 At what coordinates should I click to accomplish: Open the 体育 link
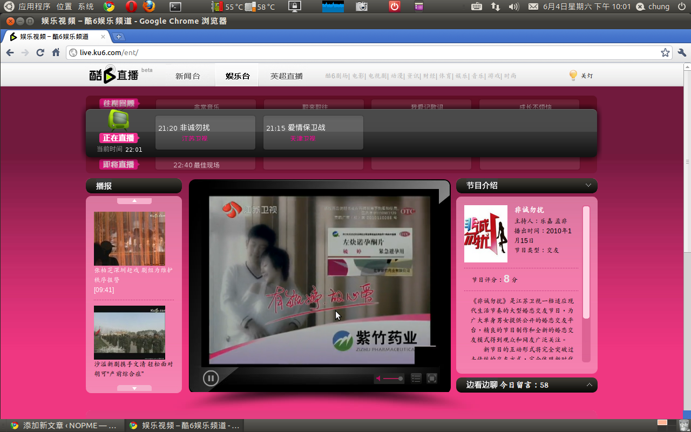pos(445,76)
